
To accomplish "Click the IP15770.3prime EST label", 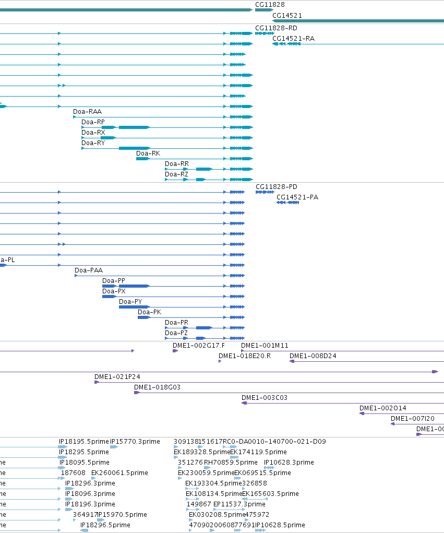I will click(x=135, y=441).
